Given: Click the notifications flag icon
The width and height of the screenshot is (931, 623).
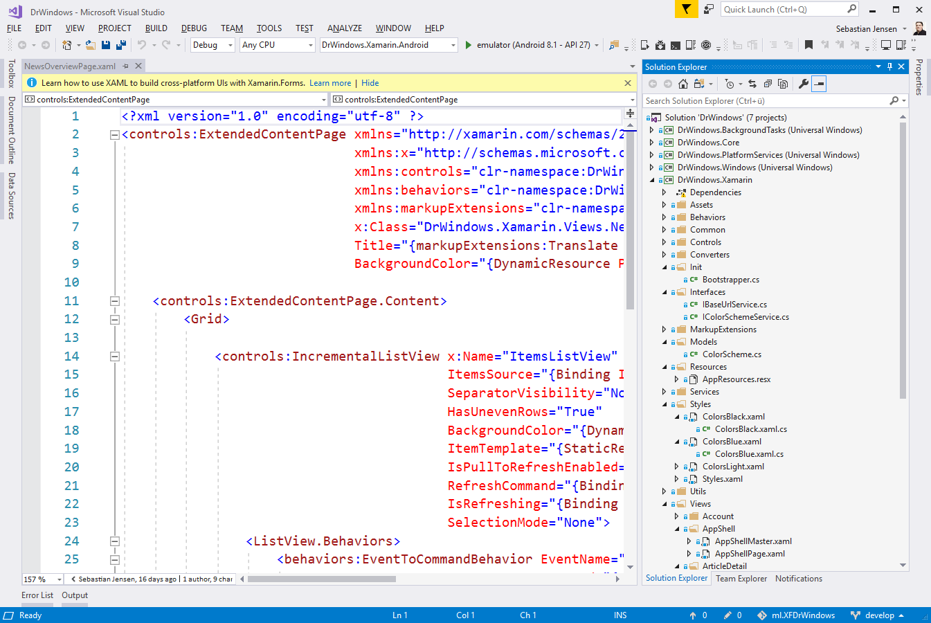Looking at the screenshot, I should tap(685, 9).
